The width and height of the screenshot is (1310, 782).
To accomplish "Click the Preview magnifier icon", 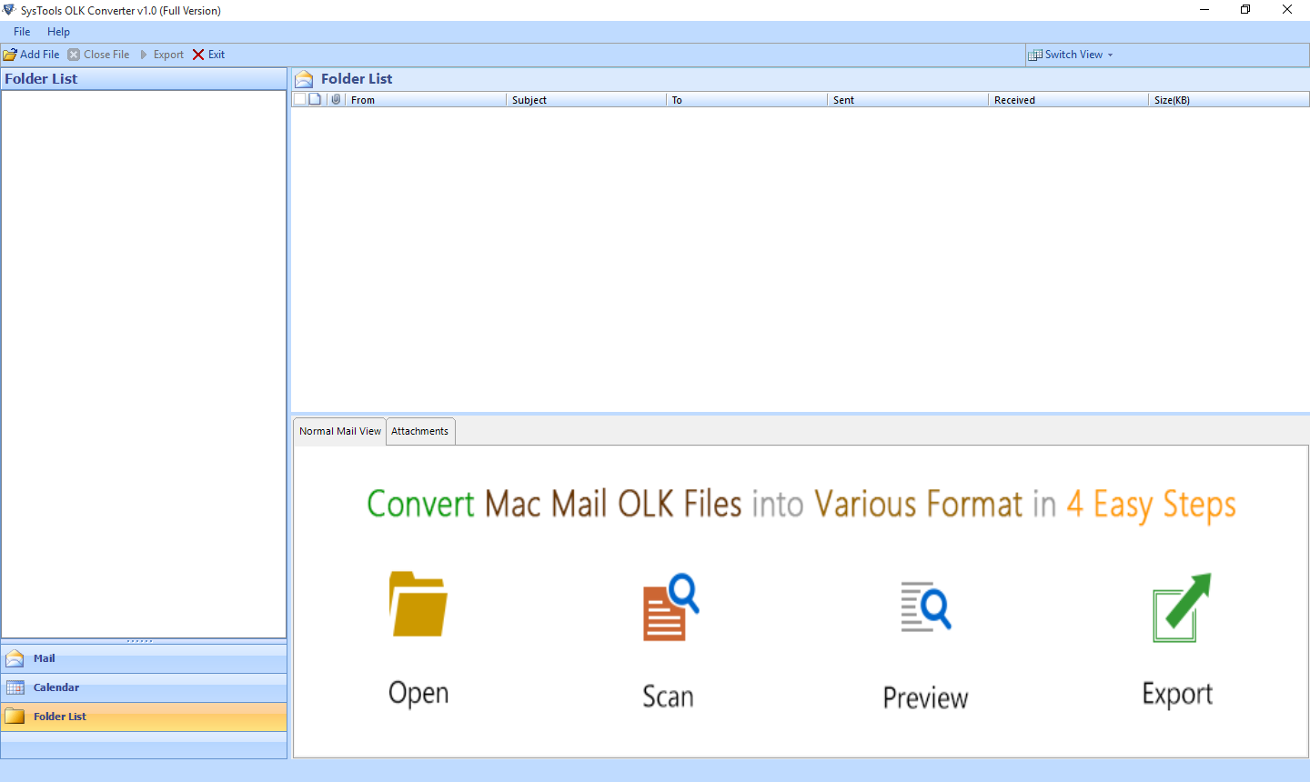I will click(x=926, y=607).
